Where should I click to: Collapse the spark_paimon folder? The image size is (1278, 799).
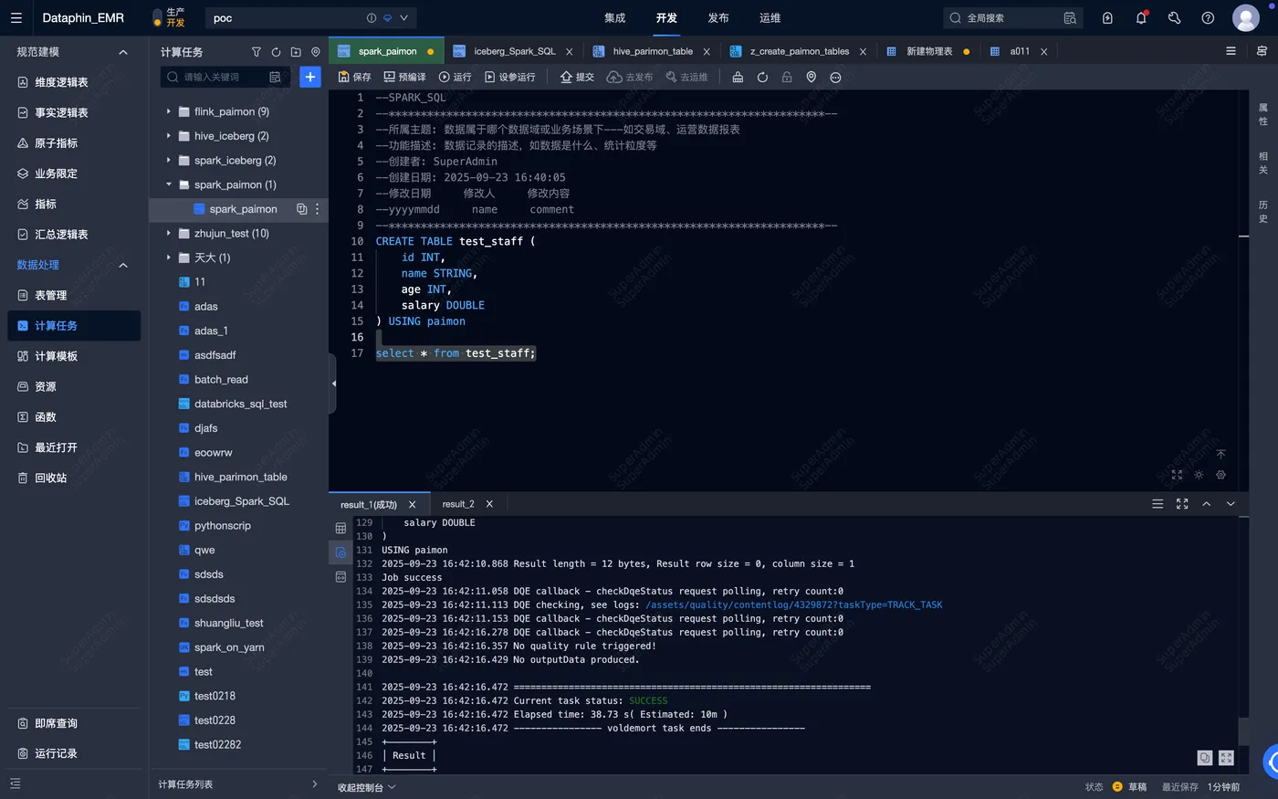(169, 184)
